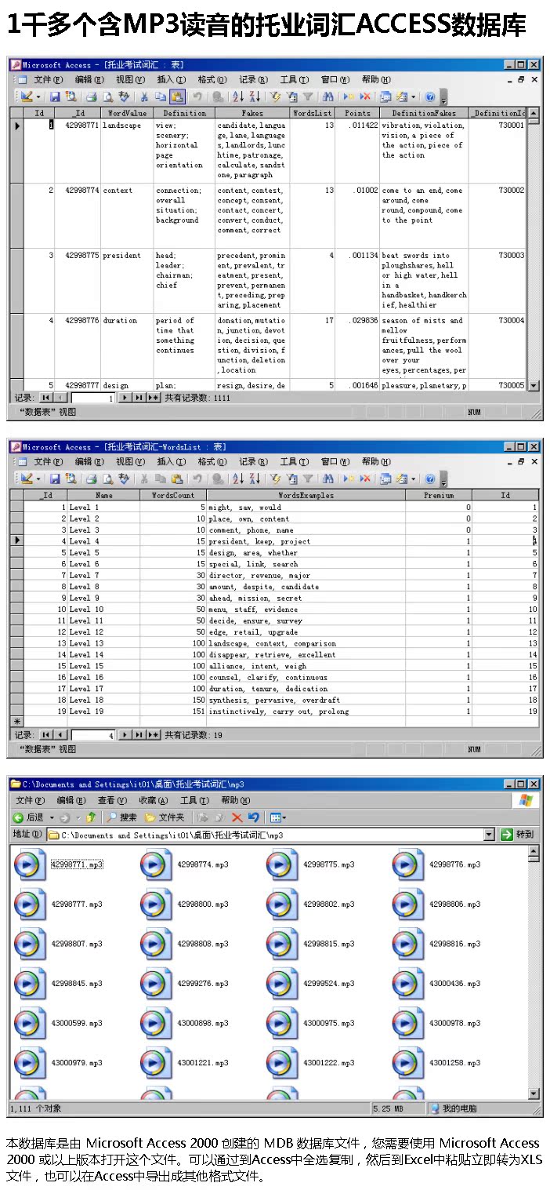550x1190 pixels.
Task: Open toolbar options arrow in 托业考试词汇 table window
Action: click(x=444, y=98)
